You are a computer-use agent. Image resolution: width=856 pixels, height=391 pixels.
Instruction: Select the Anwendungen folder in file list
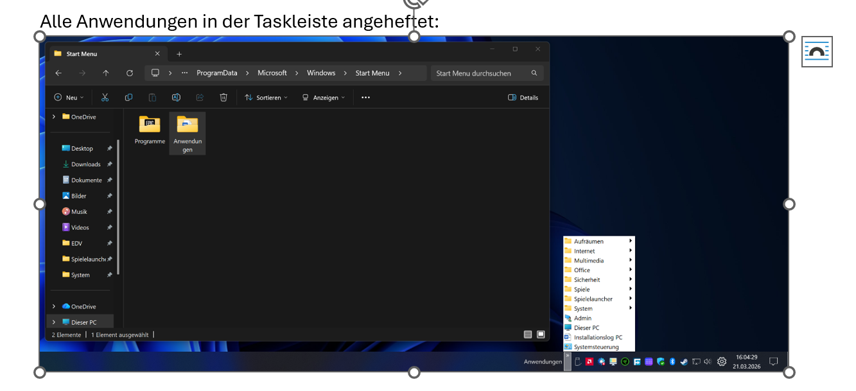188,133
